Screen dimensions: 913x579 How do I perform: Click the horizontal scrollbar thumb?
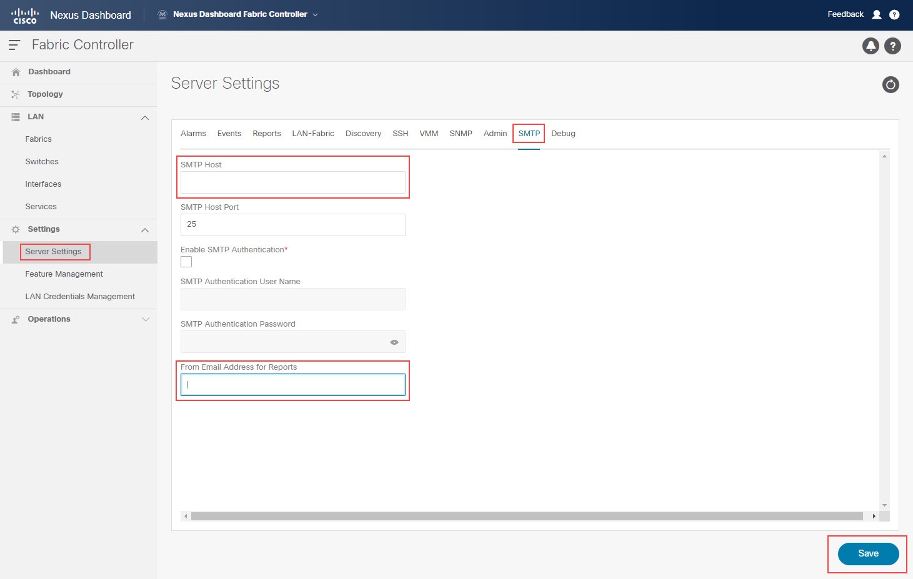point(527,517)
